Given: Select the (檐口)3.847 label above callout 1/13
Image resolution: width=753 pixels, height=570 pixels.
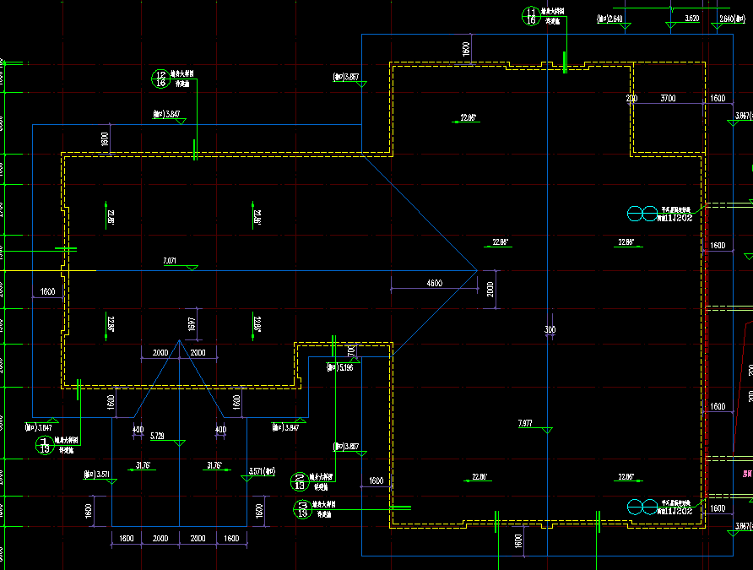Looking at the screenshot, I should 39,427.
